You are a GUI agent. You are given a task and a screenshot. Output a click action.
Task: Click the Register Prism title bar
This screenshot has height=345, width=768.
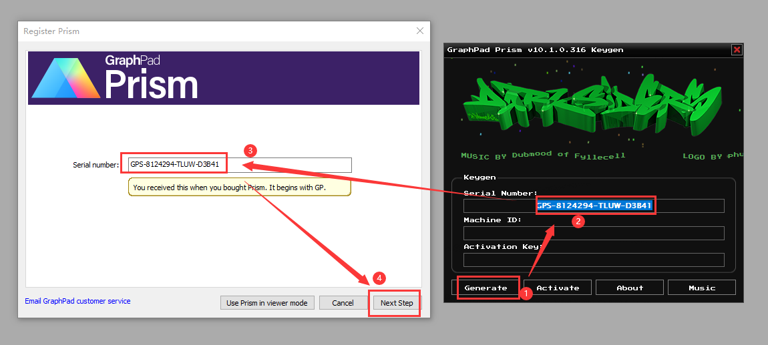coord(200,31)
